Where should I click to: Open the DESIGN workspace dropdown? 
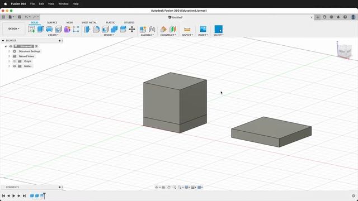pos(13,28)
